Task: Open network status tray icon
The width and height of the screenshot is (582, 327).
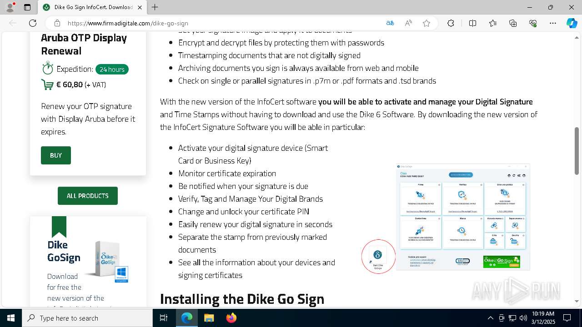Action: 512,318
